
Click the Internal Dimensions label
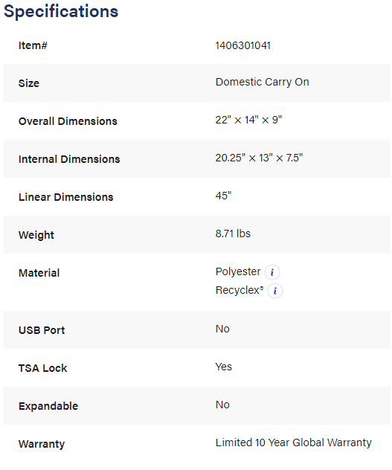[69, 159]
